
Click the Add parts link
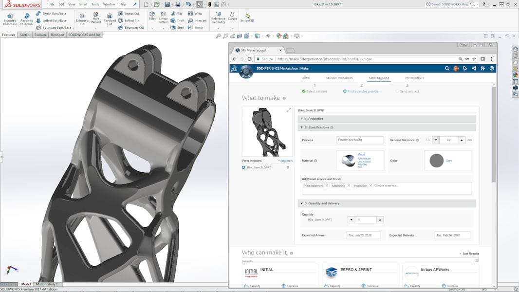pyautogui.click(x=285, y=161)
